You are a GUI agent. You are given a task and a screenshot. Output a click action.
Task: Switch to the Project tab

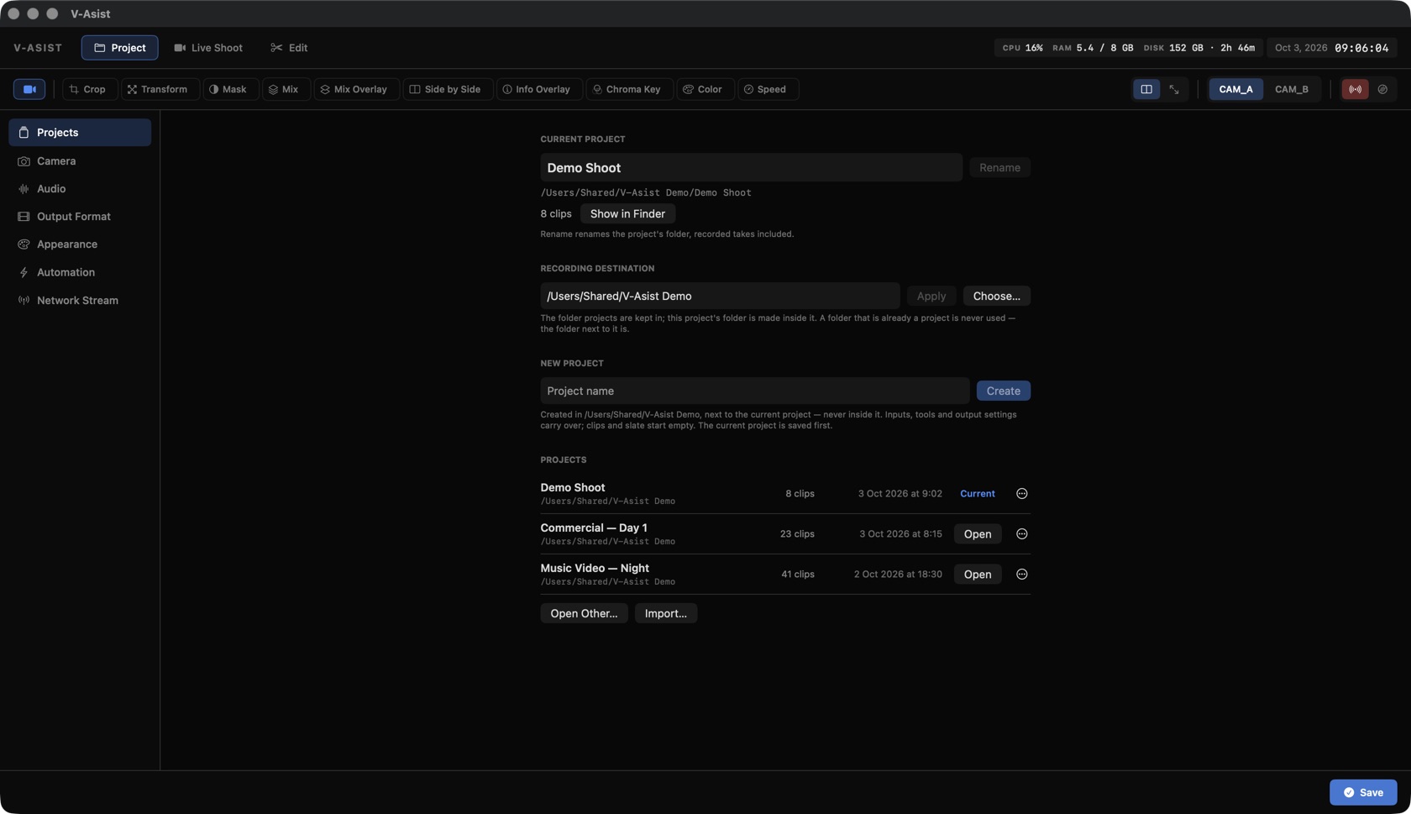[119, 48]
